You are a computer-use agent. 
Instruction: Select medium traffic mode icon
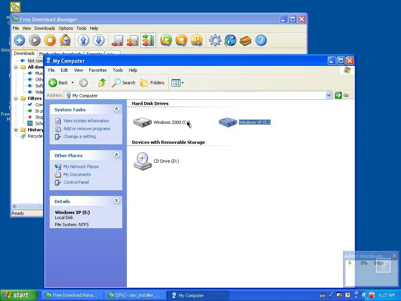click(133, 40)
